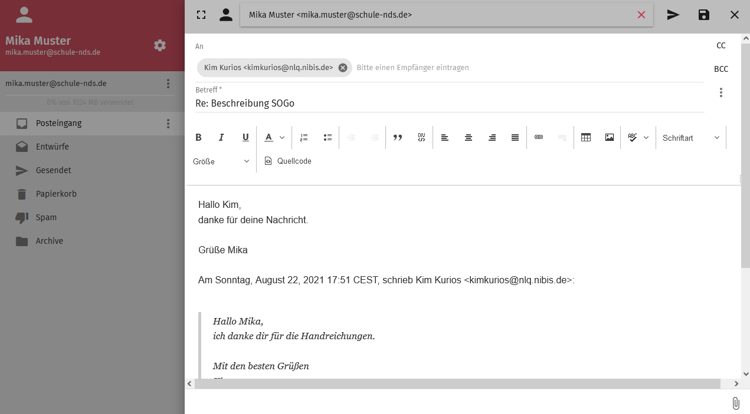Open the sender address selection field
The height and width of the screenshot is (414, 750).
point(447,15)
